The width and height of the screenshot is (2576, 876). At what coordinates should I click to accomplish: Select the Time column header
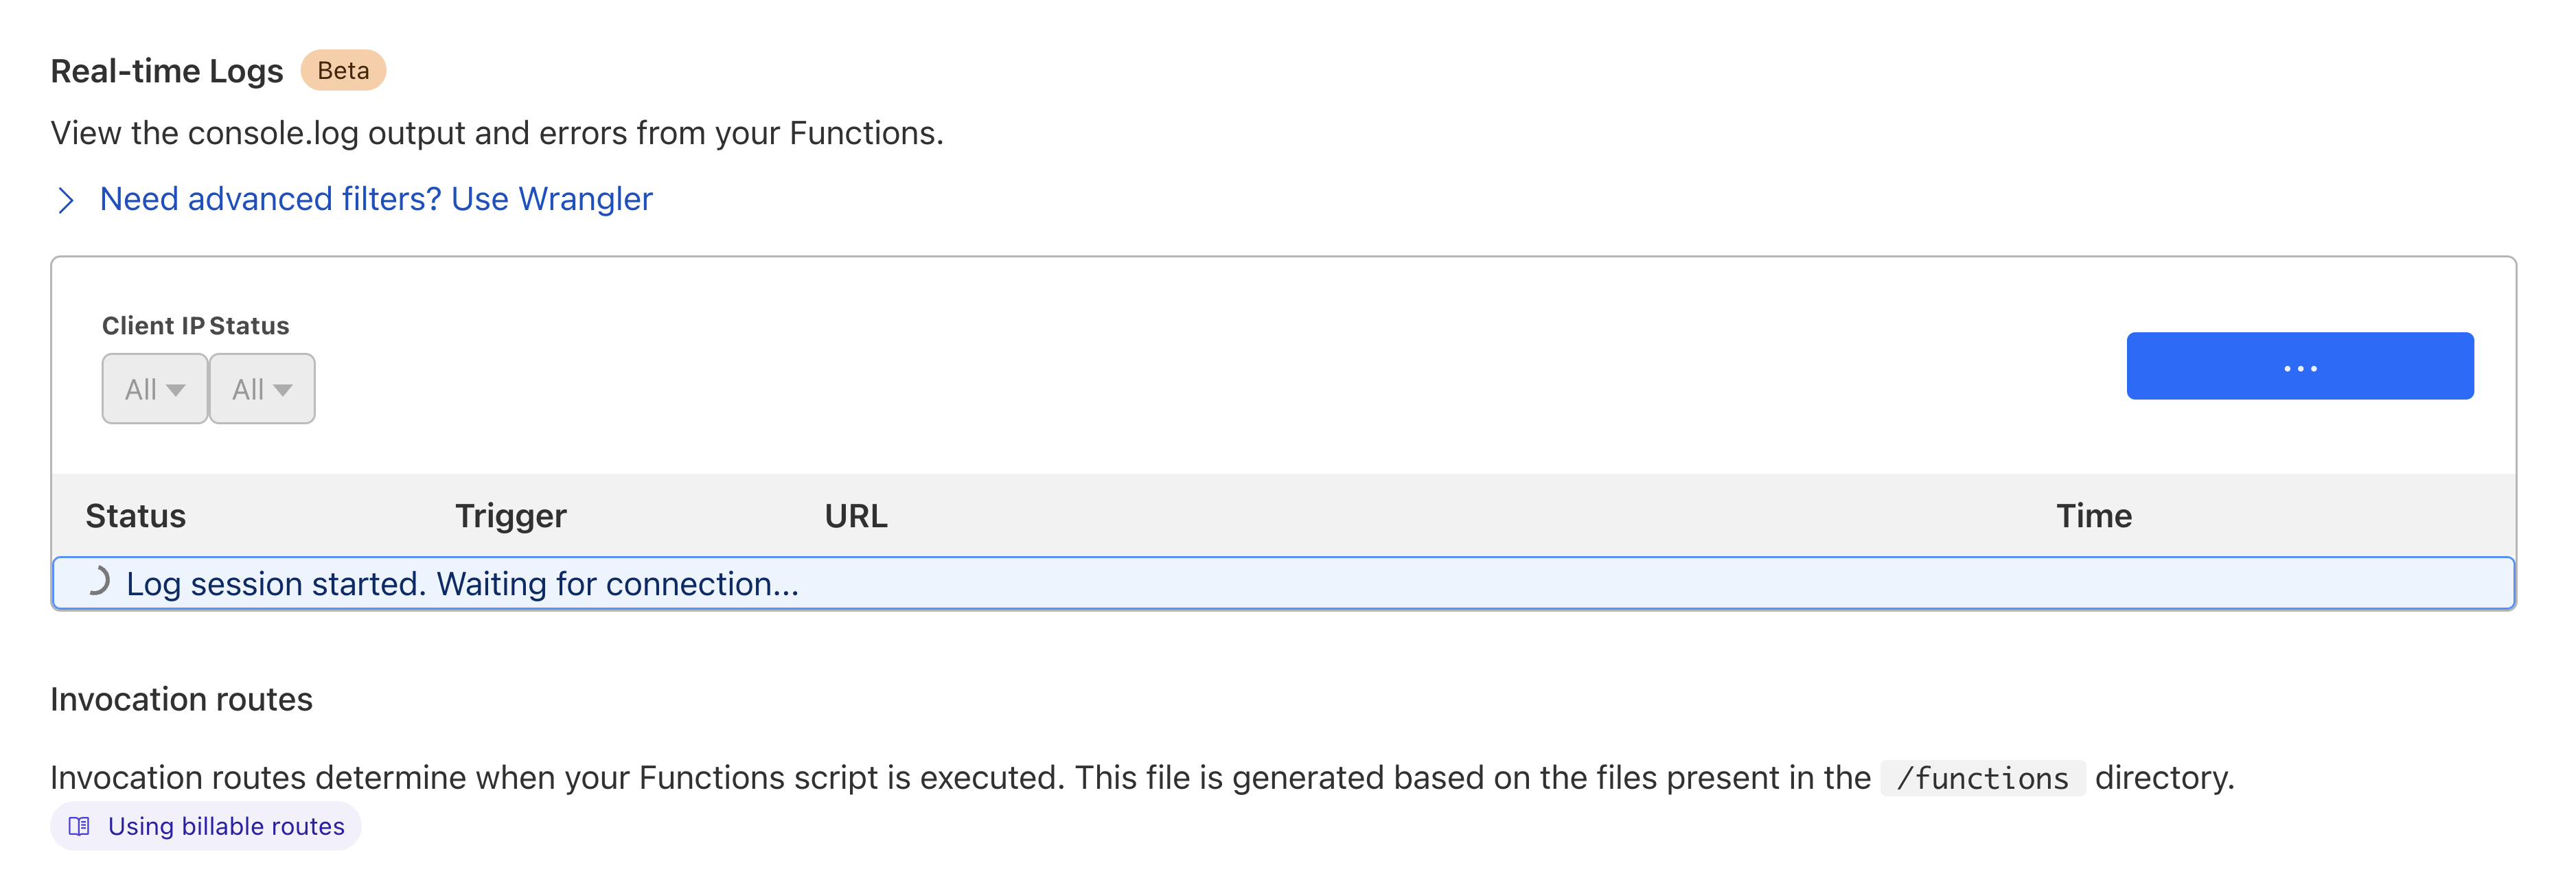tap(2094, 516)
